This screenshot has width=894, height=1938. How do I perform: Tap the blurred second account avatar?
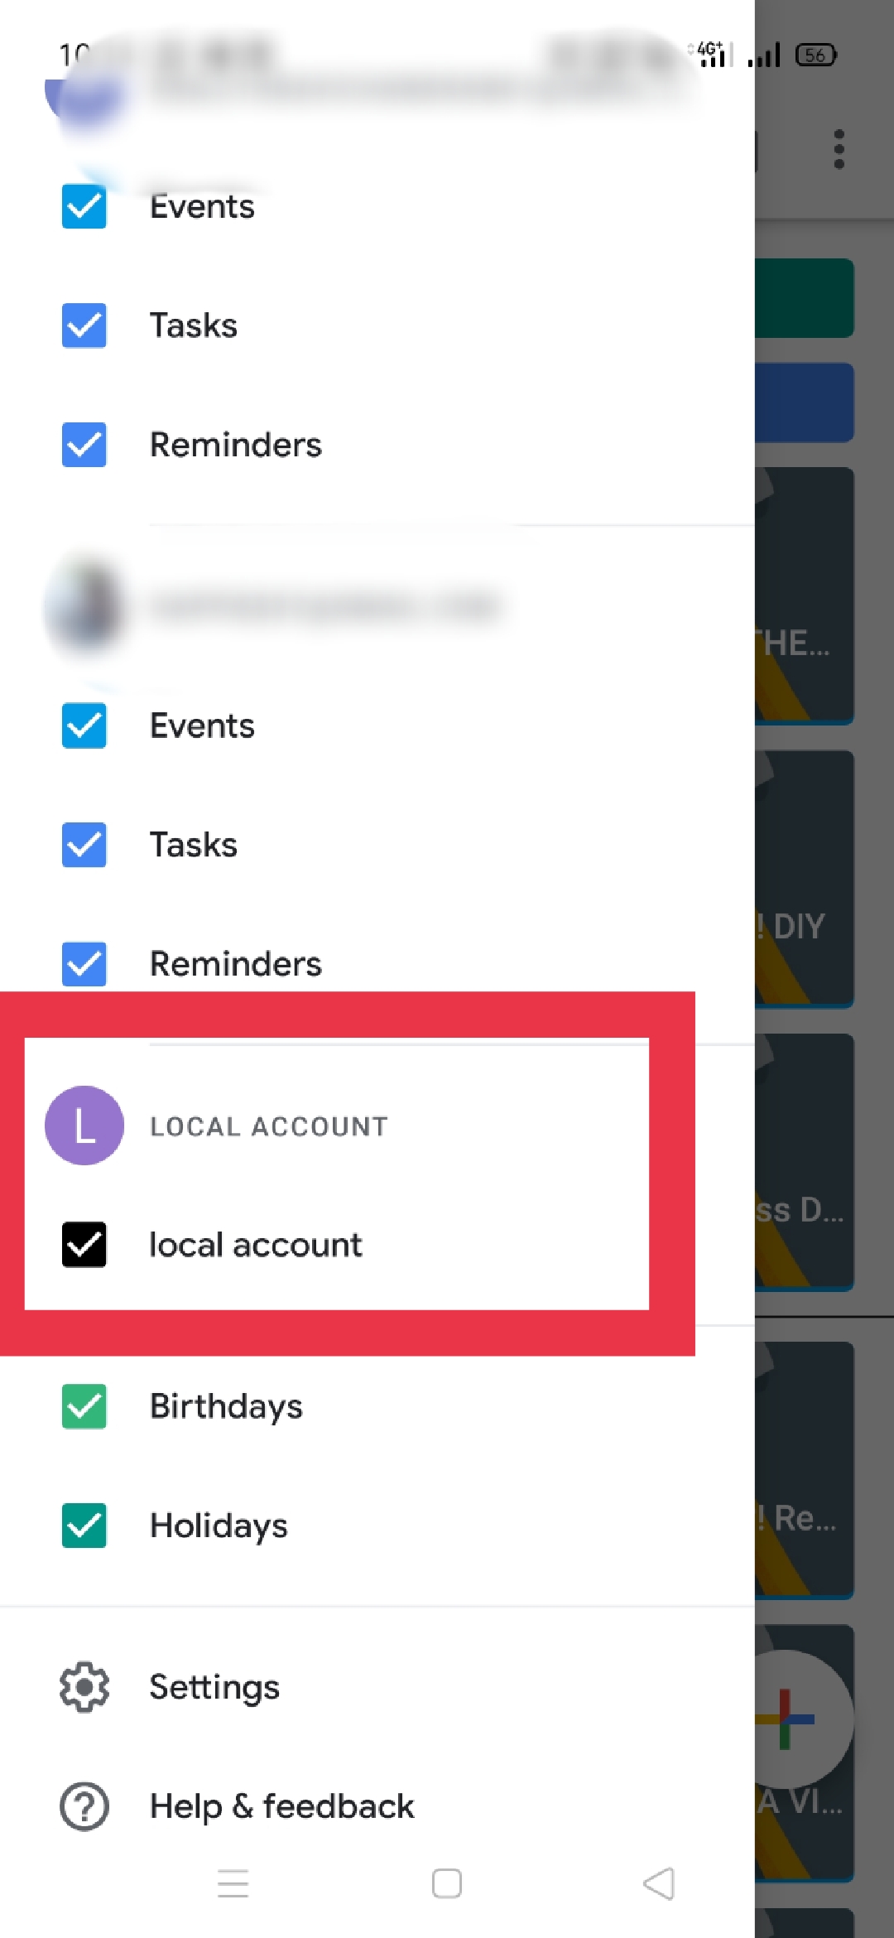84,607
